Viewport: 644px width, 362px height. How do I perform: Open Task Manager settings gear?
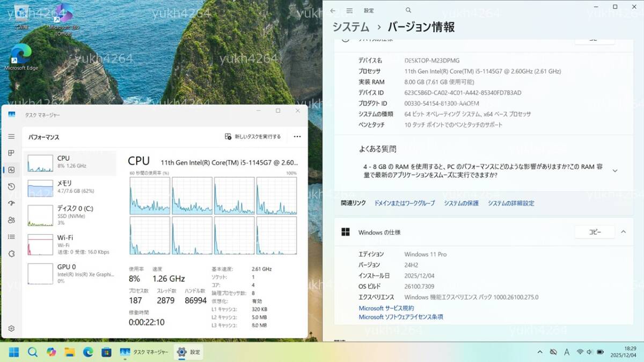coord(11,328)
